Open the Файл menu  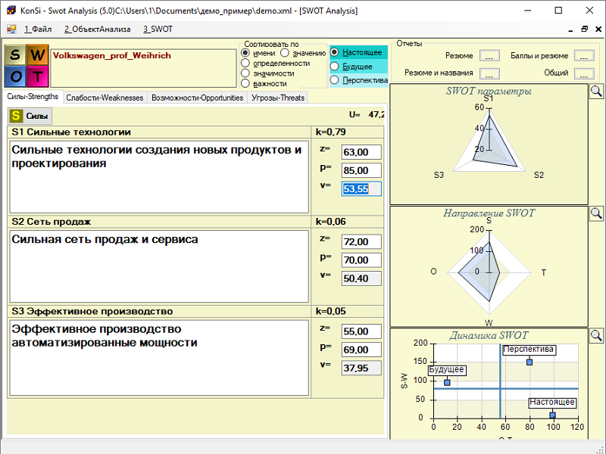click(38, 29)
